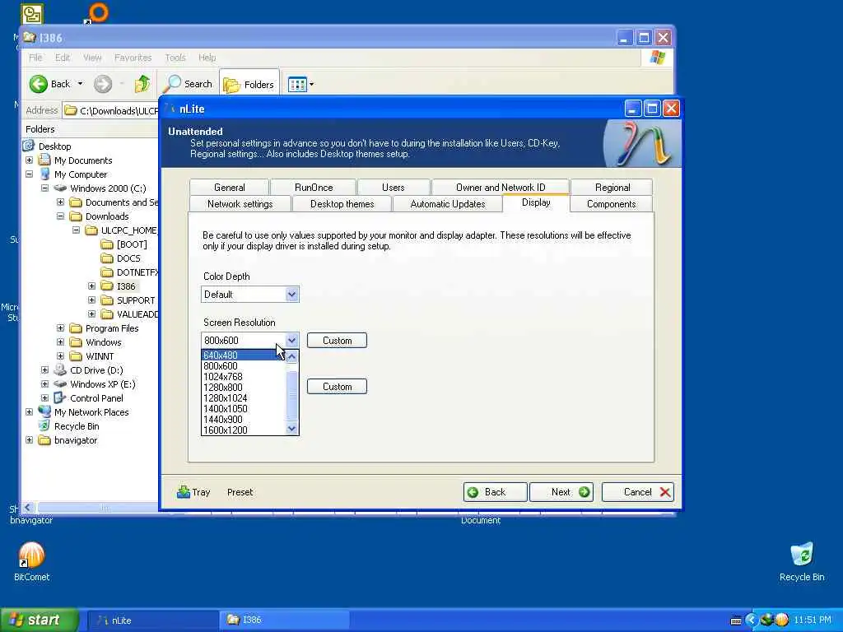Cancel the nLite wizard
Image resolution: width=843 pixels, height=632 pixels.
[x=638, y=492]
